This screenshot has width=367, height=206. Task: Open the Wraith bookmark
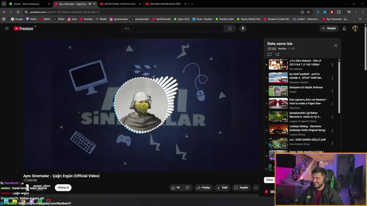tap(101, 19)
